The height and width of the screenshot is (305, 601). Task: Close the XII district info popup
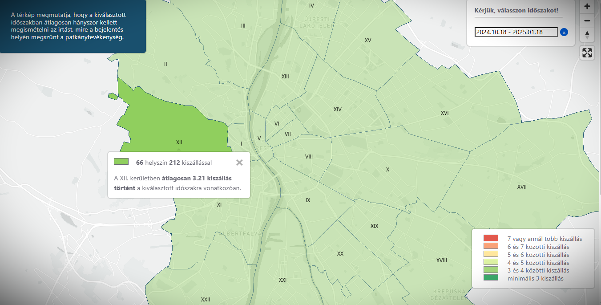[x=239, y=163]
